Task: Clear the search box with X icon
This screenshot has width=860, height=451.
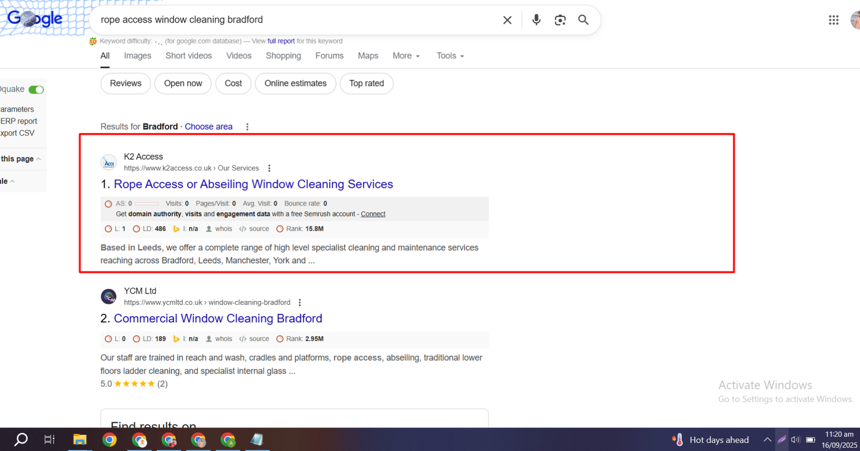Action: tap(507, 20)
